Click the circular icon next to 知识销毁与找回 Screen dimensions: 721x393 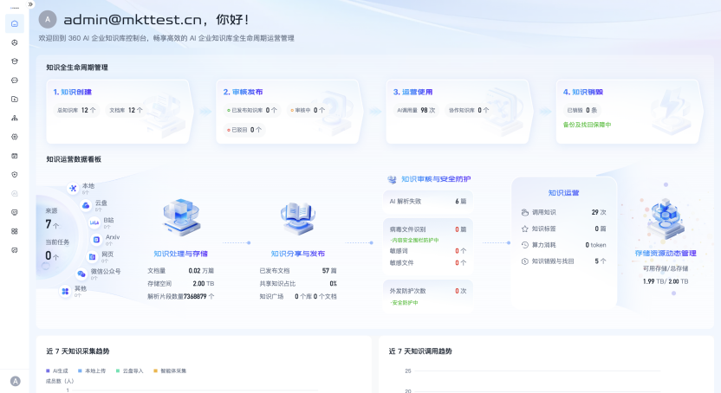[524, 261]
